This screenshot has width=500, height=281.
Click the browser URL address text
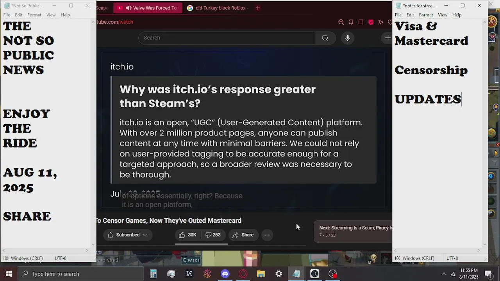(x=115, y=22)
